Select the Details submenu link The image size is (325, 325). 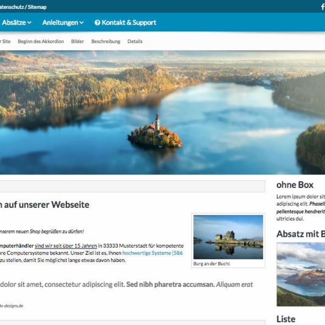point(135,41)
